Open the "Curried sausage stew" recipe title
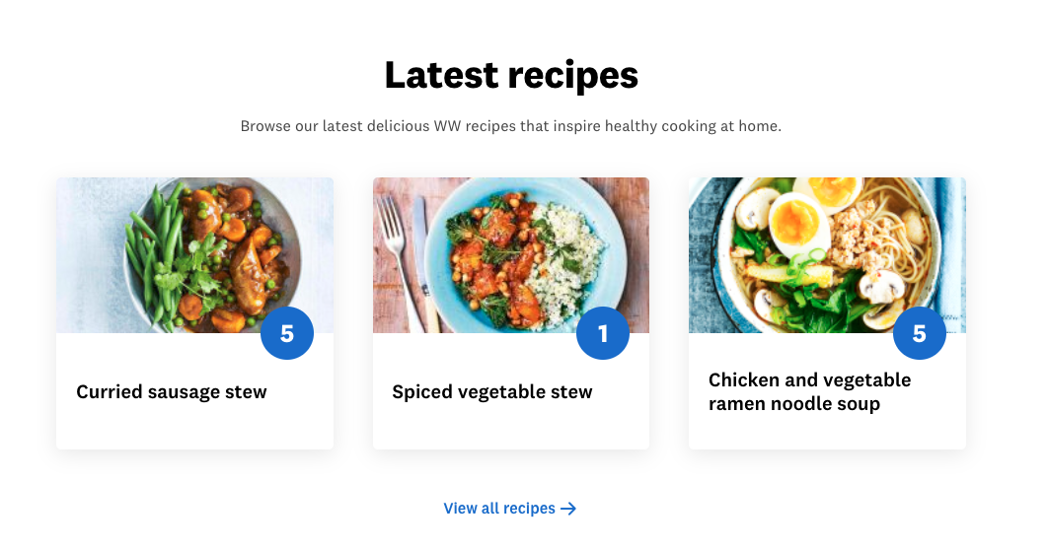 pos(172,392)
